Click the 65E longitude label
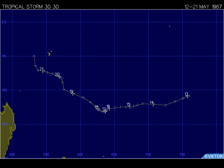 point(115,155)
